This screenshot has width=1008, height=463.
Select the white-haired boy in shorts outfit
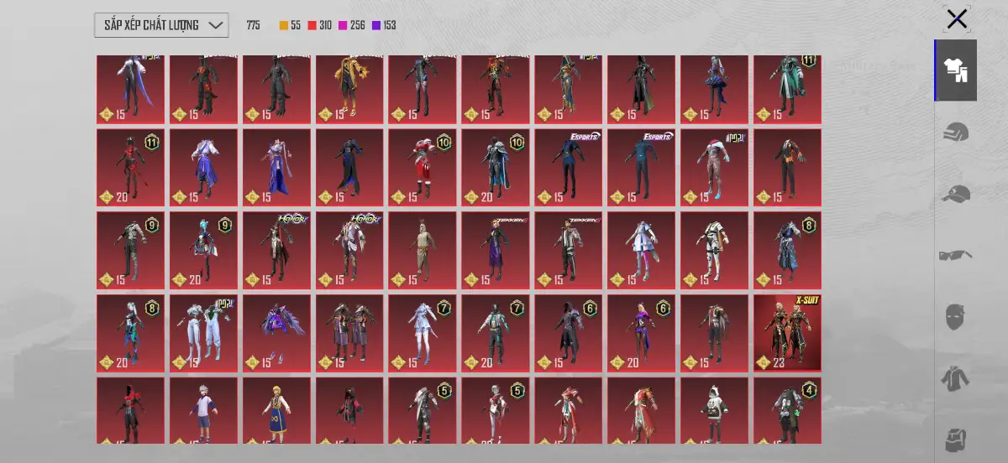203,410
